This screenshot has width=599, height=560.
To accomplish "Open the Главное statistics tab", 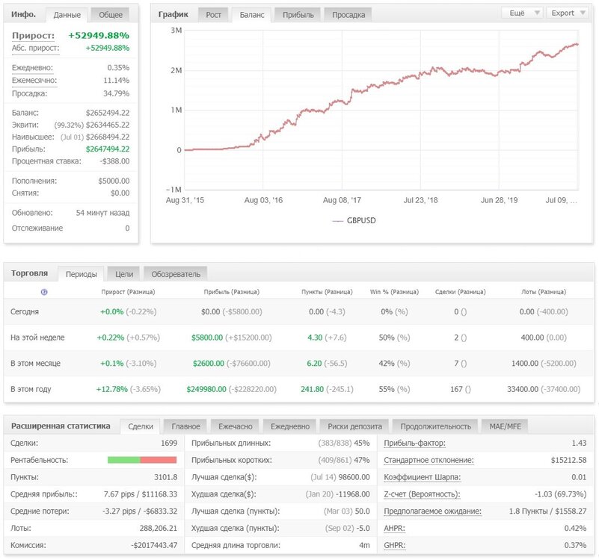I will click(185, 426).
